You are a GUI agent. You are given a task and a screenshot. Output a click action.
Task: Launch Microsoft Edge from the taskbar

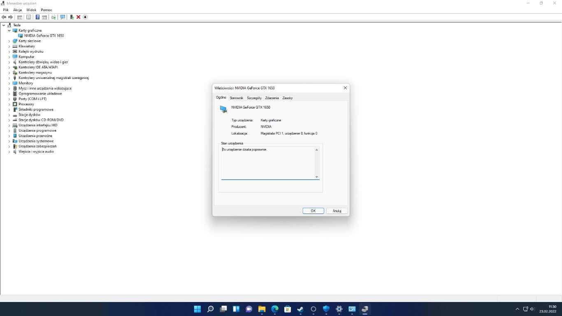tap(275, 309)
